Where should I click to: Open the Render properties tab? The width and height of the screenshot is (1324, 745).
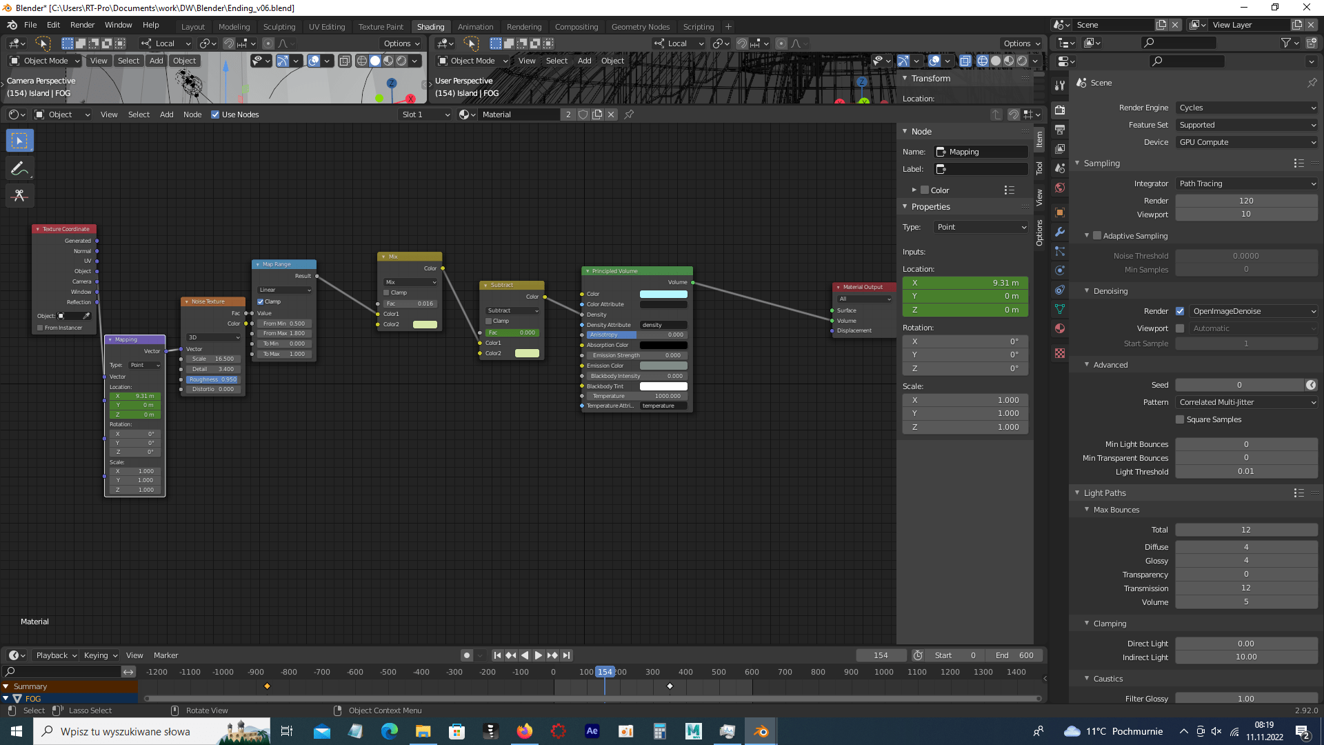1060,111
